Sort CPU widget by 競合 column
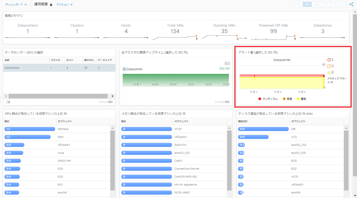 [30, 121]
